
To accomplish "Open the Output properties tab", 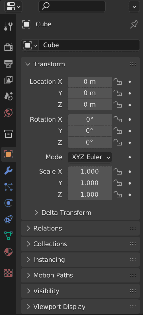I will click(8, 64).
